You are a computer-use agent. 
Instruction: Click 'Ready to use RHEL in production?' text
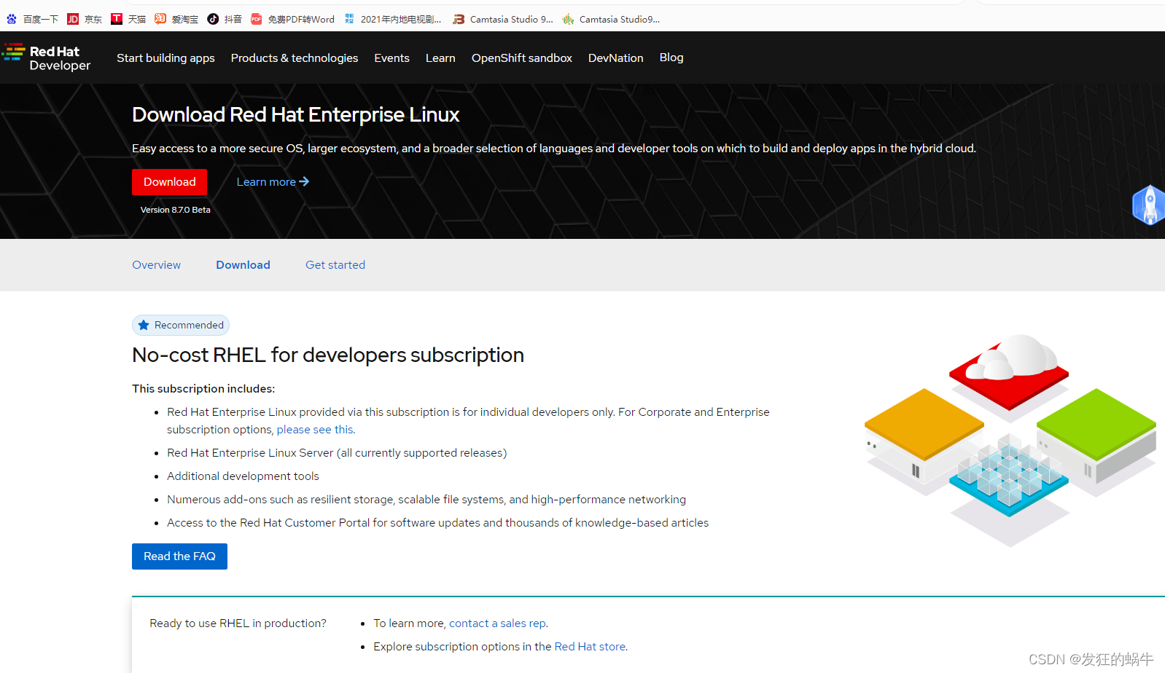(238, 623)
